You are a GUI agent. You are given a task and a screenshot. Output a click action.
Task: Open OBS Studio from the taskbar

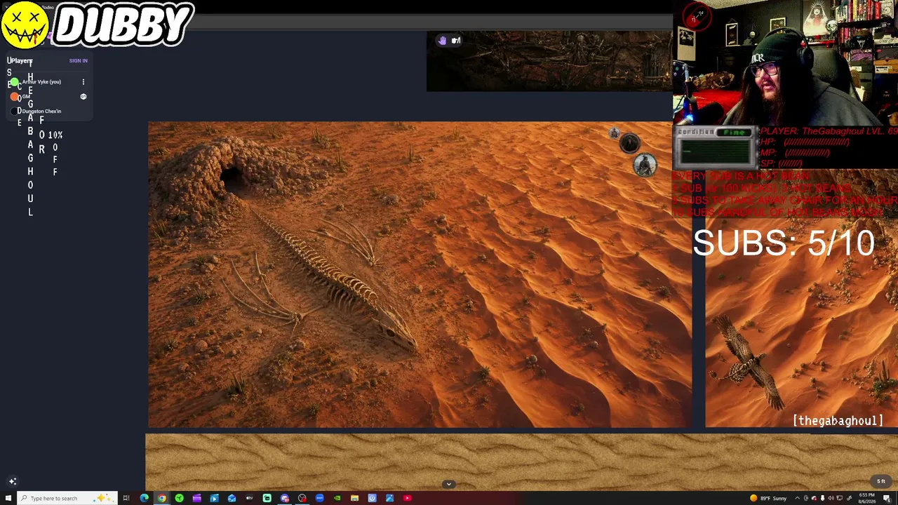coord(302,498)
